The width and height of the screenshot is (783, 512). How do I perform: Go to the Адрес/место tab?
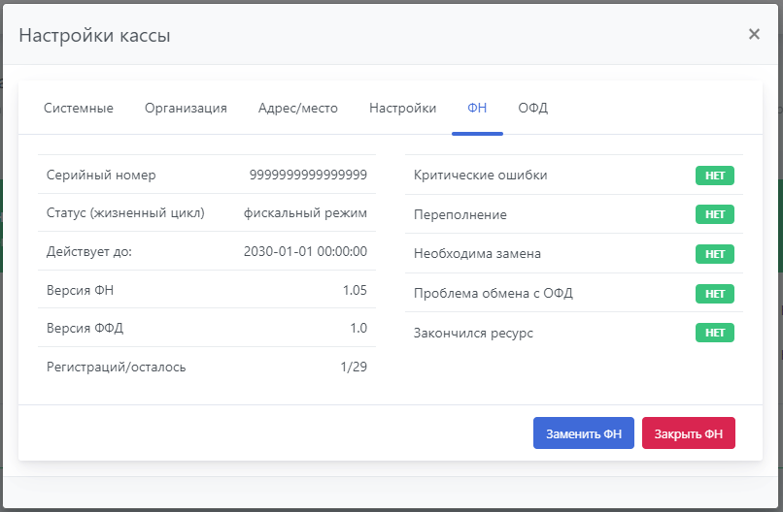pyautogui.click(x=298, y=108)
